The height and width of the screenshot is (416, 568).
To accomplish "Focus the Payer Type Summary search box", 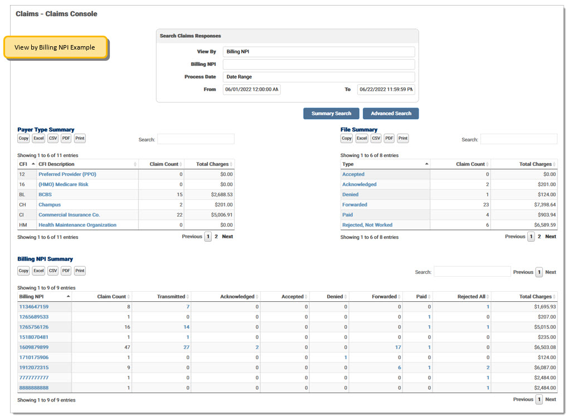I will [196, 139].
